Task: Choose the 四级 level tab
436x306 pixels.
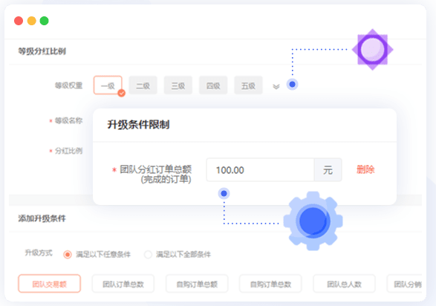Action: (x=213, y=85)
